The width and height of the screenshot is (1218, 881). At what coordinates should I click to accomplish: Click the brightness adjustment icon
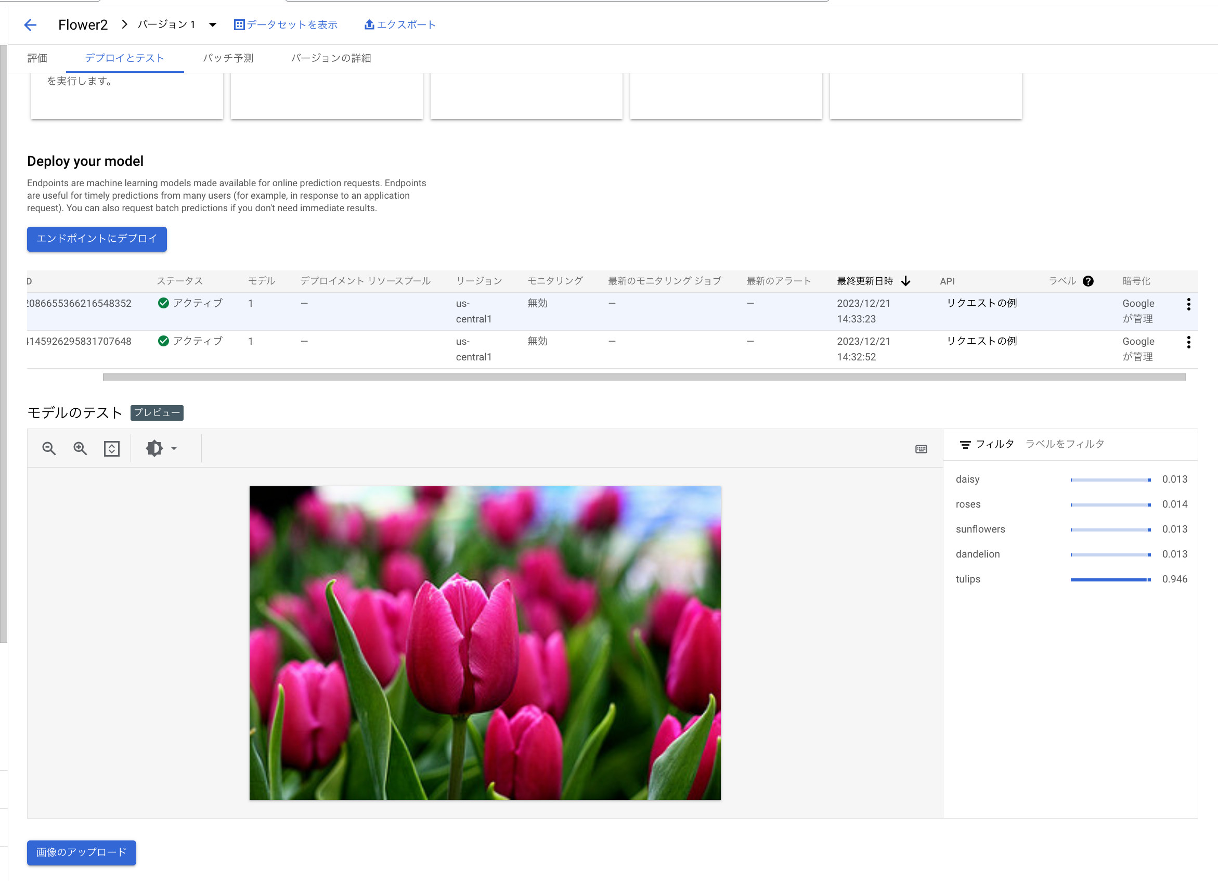click(154, 448)
